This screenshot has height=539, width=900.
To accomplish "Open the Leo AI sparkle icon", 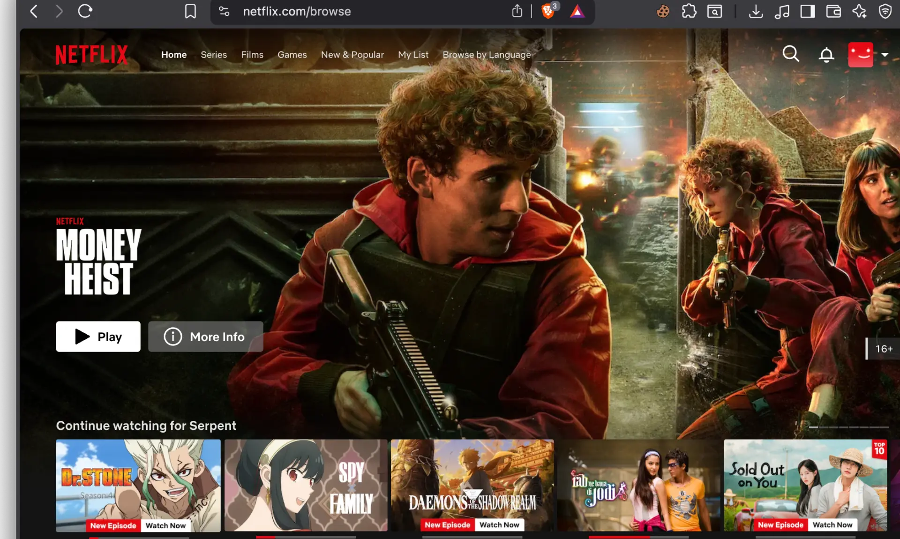I will point(859,11).
